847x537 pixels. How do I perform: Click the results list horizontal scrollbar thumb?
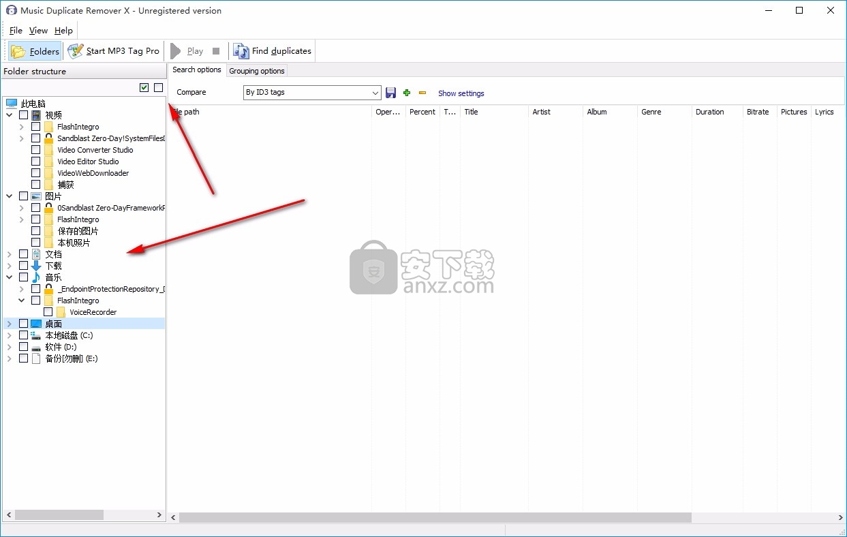coord(435,518)
